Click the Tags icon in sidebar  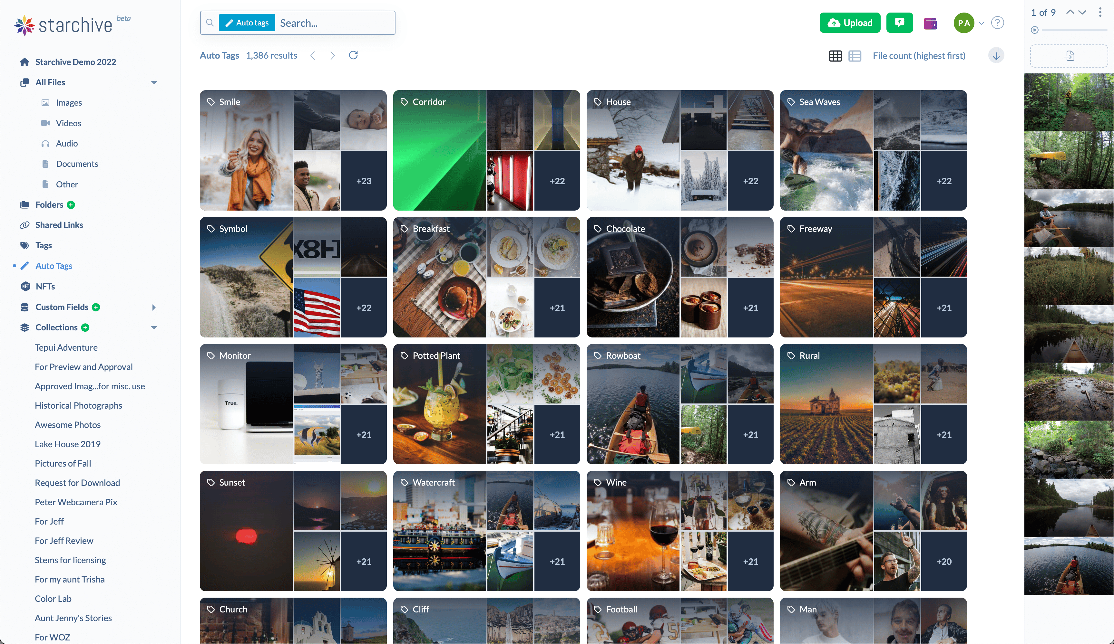click(x=25, y=245)
